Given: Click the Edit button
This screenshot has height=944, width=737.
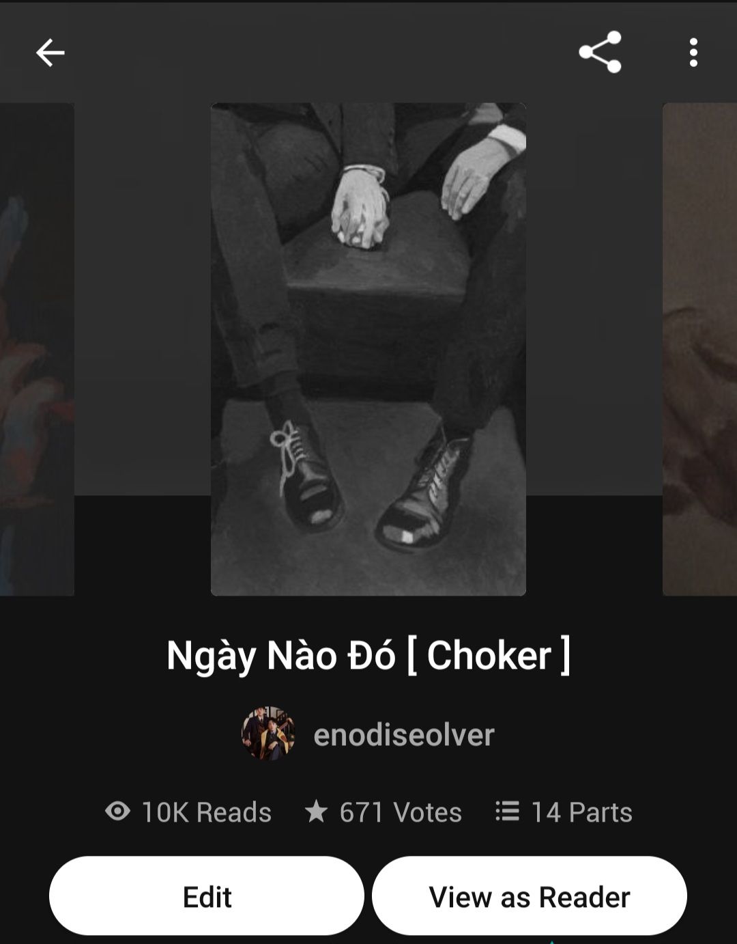Looking at the screenshot, I should tap(207, 896).
